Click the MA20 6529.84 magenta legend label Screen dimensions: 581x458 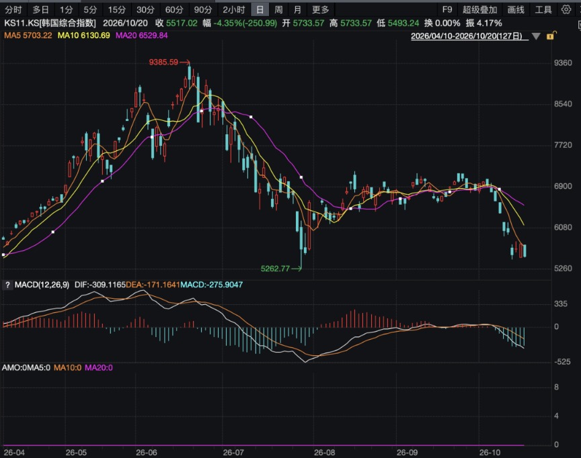[141, 36]
